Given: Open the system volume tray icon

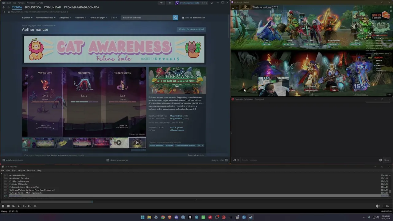Looking at the screenshot, I should [x=378, y=217].
